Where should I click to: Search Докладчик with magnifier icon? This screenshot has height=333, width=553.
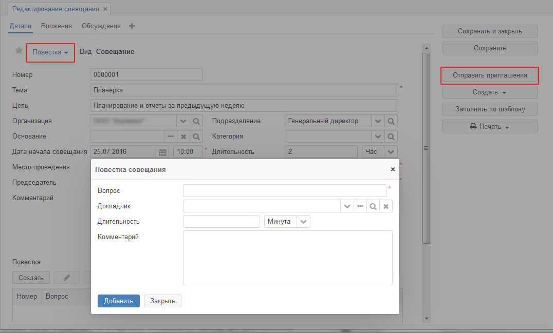click(x=373, y=206)
